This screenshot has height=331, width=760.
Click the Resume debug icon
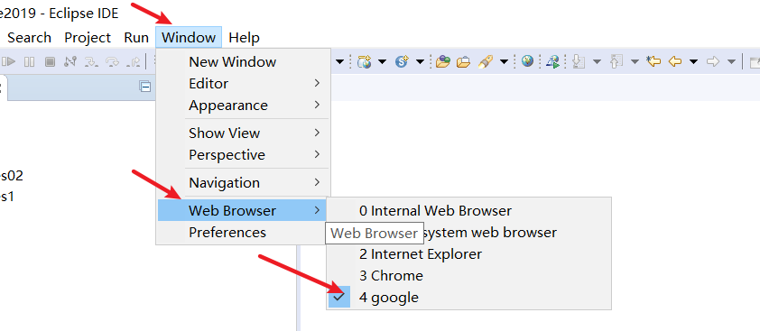pyautogui.click(x=9, y=61)
